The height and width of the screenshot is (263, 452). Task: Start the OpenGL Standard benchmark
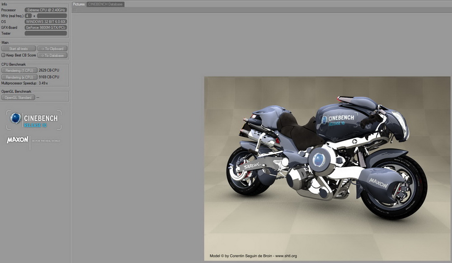tap(18, 97)
